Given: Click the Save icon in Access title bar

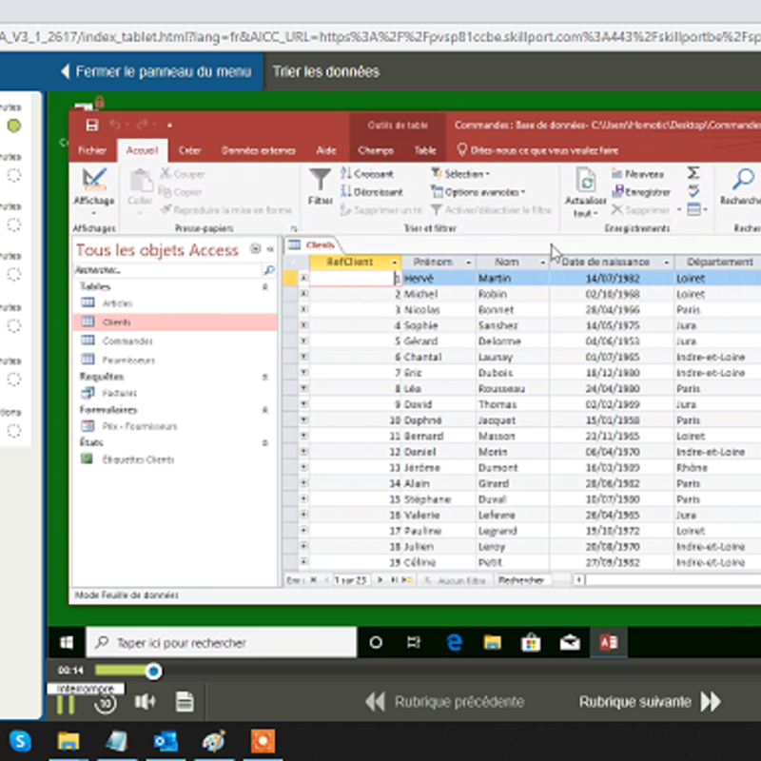Looking at the screenshot, I should tap(91, 126).
